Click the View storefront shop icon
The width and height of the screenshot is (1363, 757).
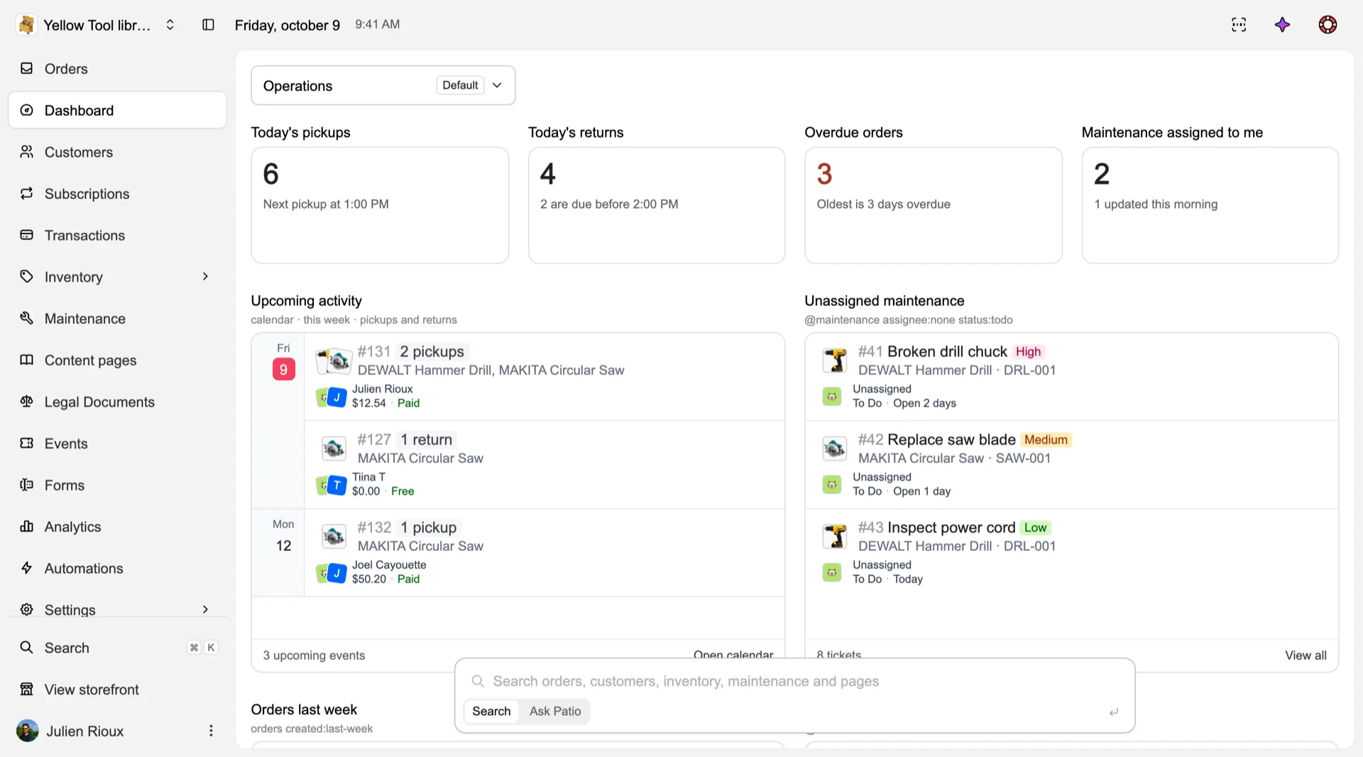27,689
